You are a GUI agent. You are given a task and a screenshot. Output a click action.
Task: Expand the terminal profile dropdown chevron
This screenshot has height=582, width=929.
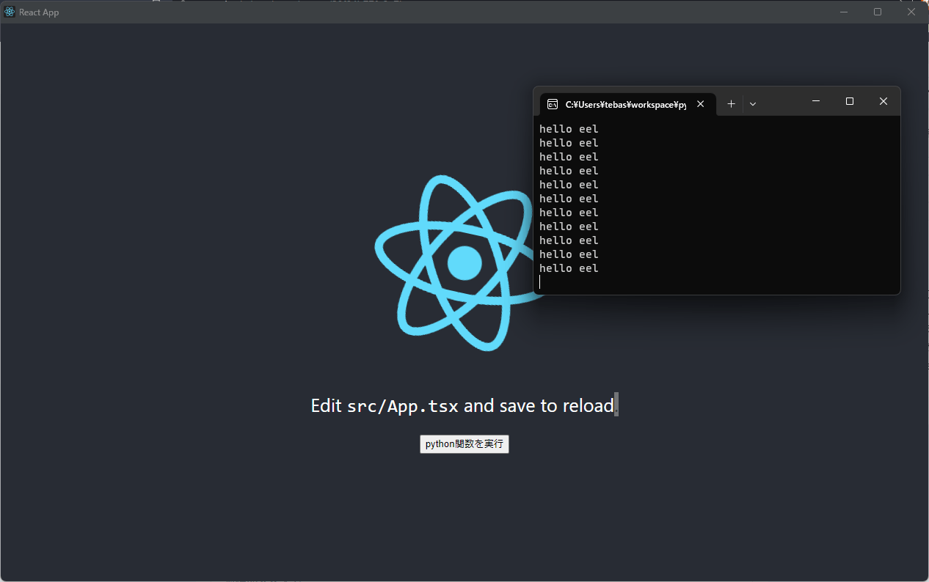tap(753, 104)
